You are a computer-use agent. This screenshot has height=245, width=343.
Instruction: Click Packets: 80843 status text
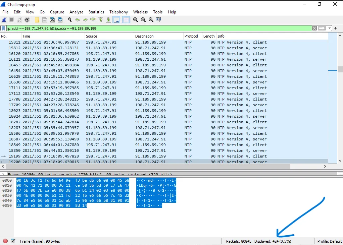(239, 241)
